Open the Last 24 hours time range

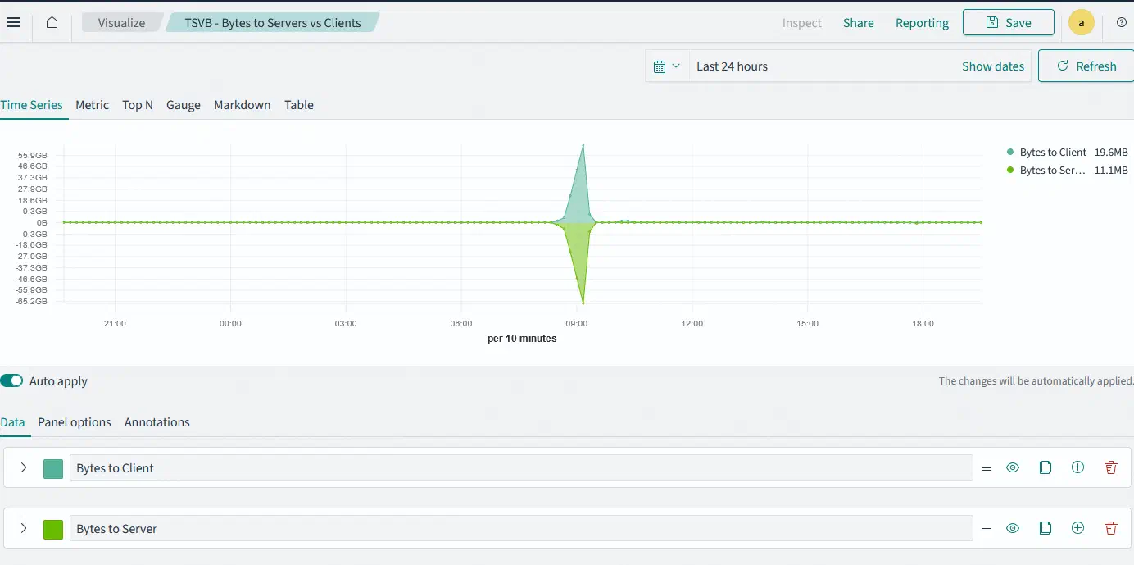732,66
